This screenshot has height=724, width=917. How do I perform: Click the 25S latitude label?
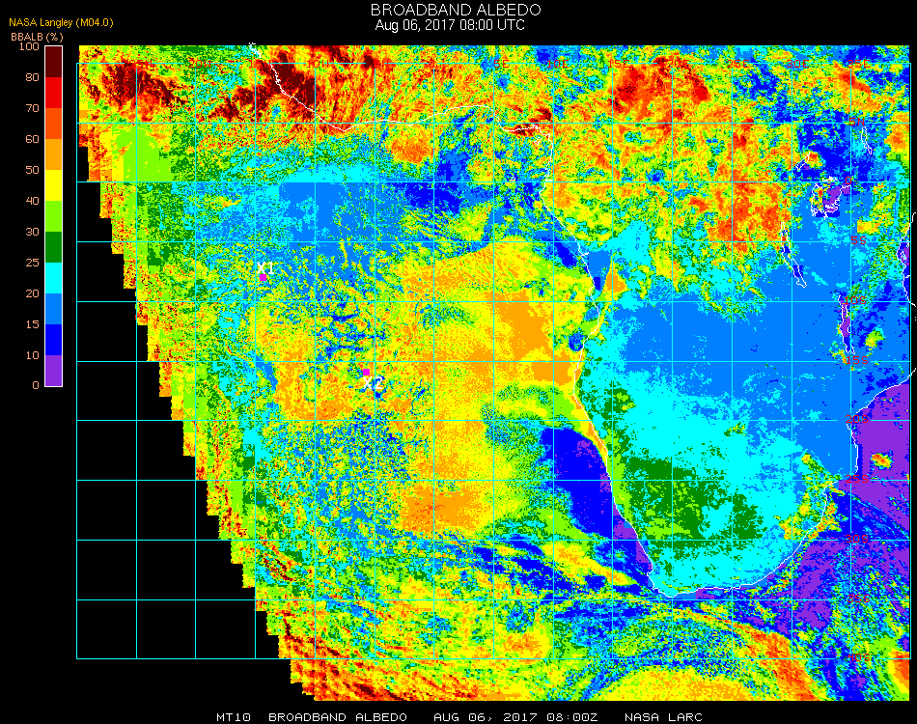(857, 479)
